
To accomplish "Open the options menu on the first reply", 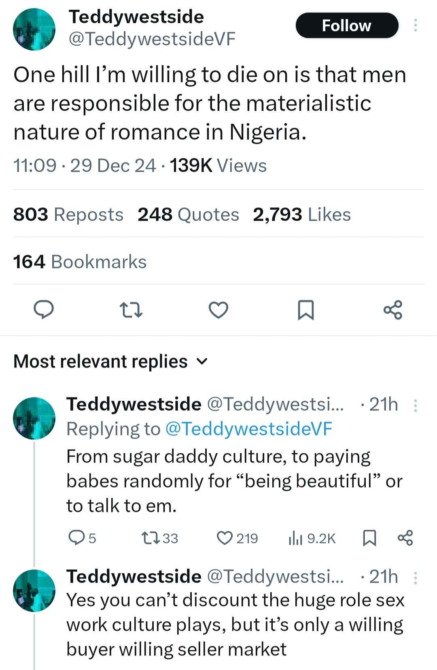I will click(x=415, y=405).
